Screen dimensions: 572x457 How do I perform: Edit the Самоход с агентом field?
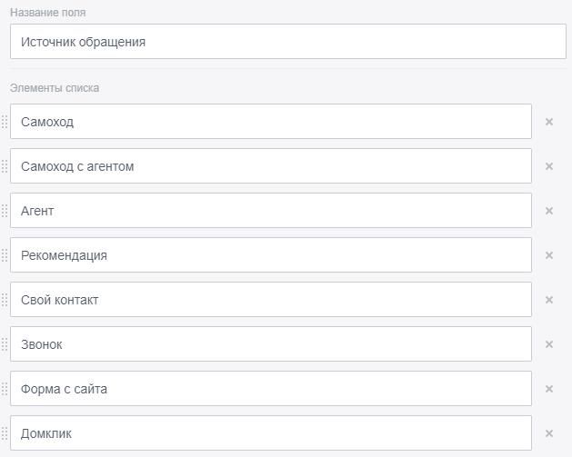click(271, 166)
